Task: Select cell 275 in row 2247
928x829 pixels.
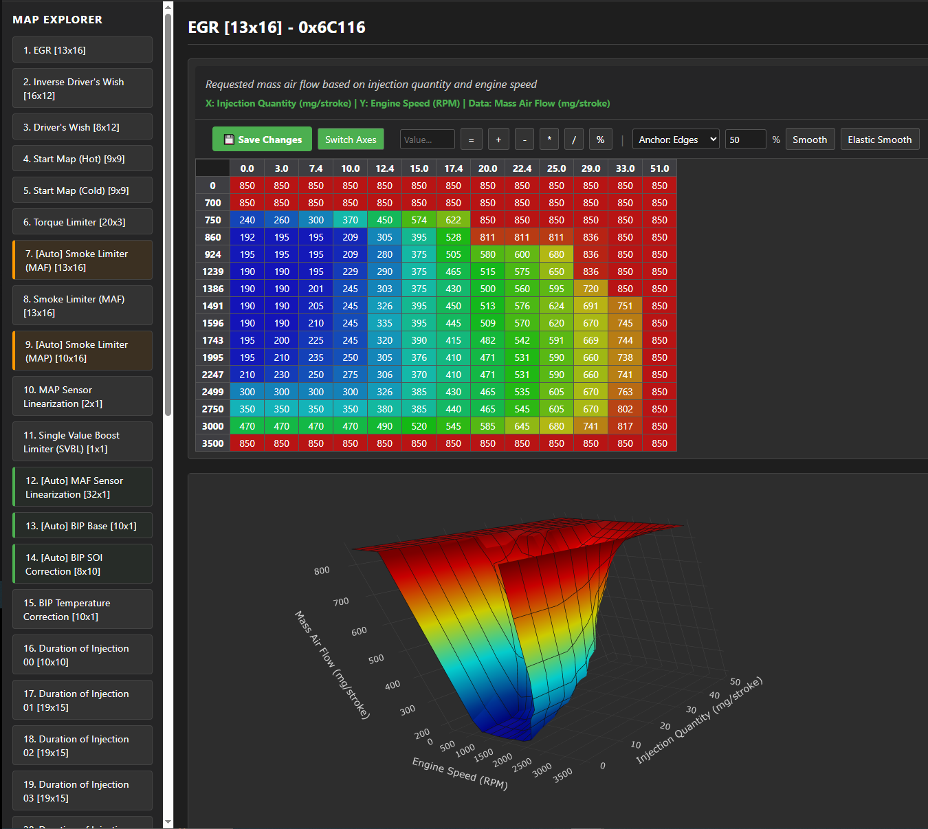Action: [351, 375]
